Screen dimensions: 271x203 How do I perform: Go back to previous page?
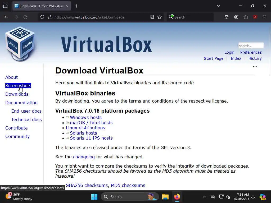point(6,17)
